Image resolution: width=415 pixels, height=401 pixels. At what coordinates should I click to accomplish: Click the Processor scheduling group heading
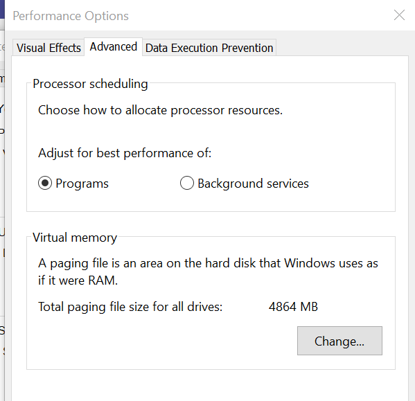pyautogui.click(x=90, y=84)
